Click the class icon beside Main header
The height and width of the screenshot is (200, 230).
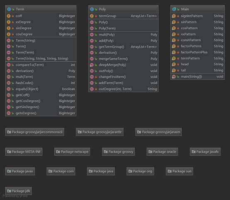tap(174, 9)
